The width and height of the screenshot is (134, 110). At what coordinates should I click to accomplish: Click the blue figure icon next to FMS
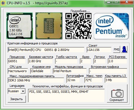(x=124, y=49)
